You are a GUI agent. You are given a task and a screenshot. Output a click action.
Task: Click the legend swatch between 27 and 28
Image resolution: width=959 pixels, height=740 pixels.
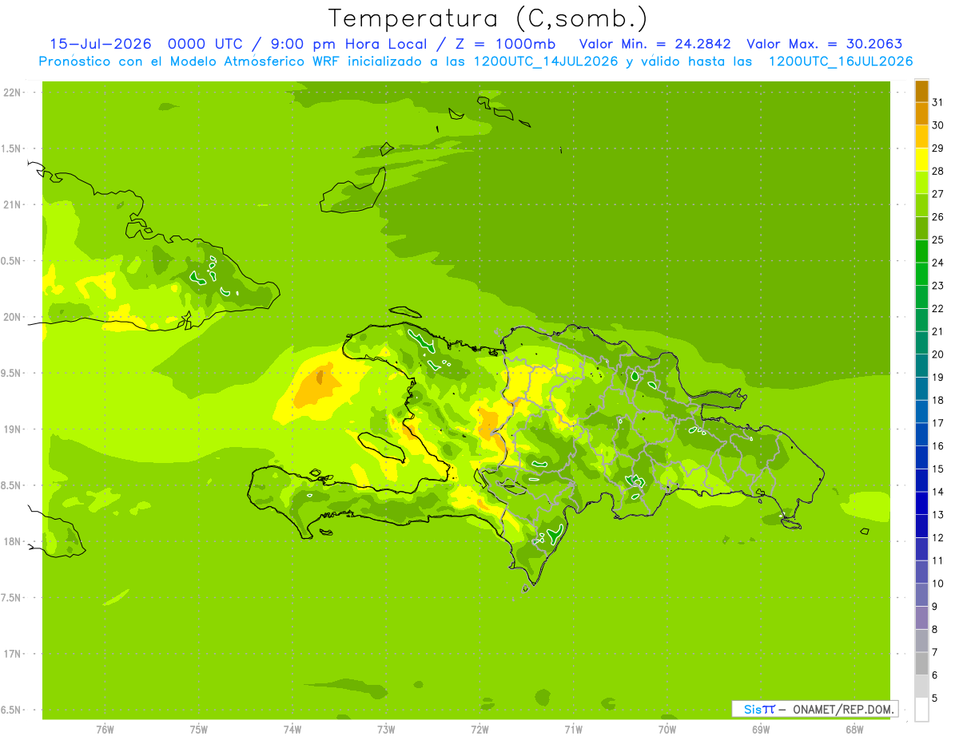click(x=921, y=183)
